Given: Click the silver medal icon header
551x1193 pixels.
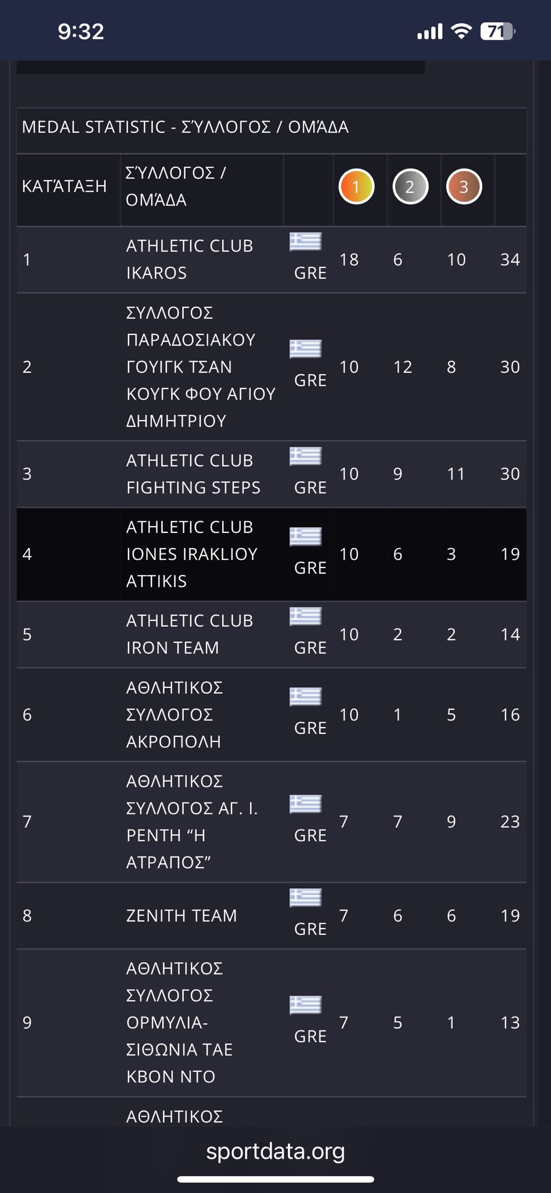Looking at the screenshot, I should tap(410, 187).
